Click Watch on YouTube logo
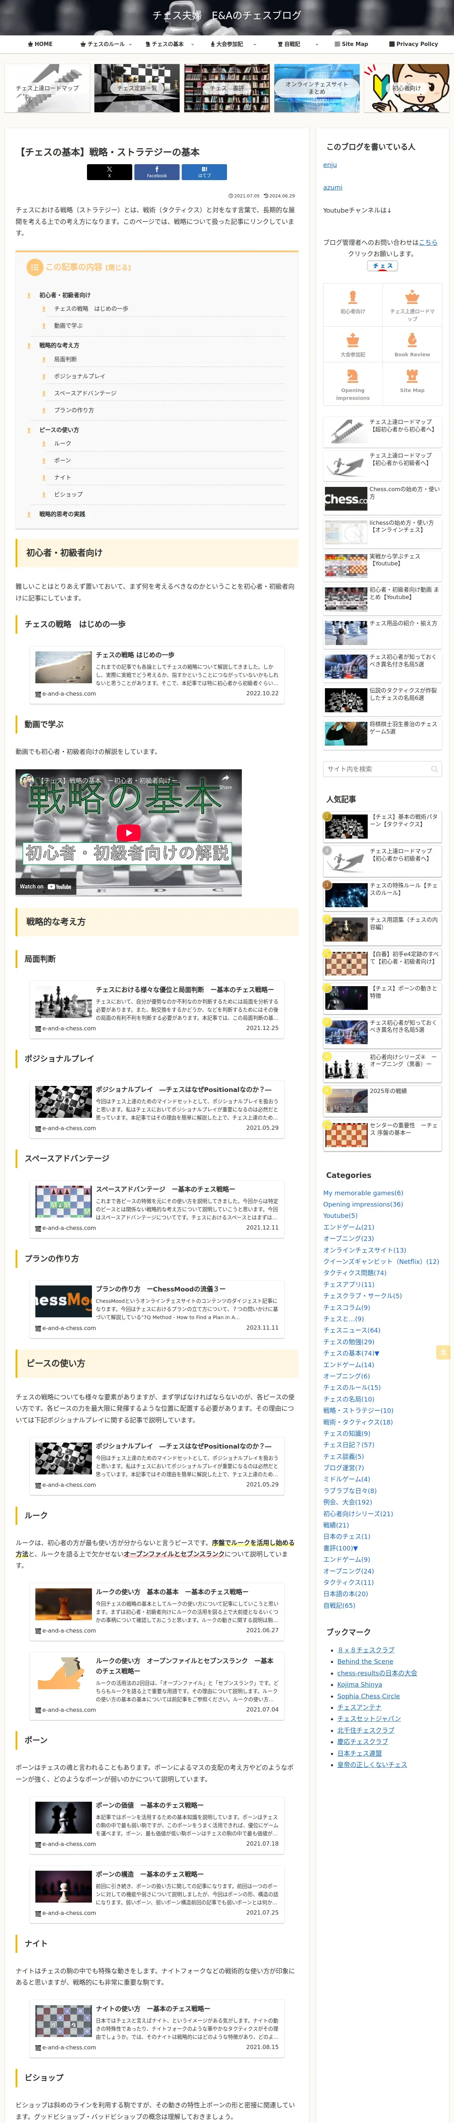The image size is (454, 2123). coord(46,887)
